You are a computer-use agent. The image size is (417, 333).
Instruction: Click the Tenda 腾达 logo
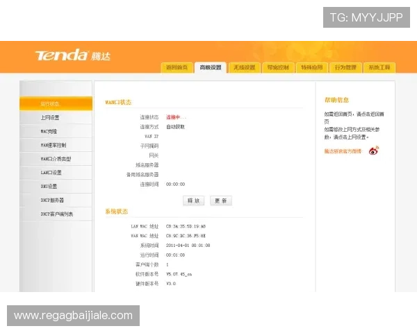pyautogui.click(x=72, y=55)
